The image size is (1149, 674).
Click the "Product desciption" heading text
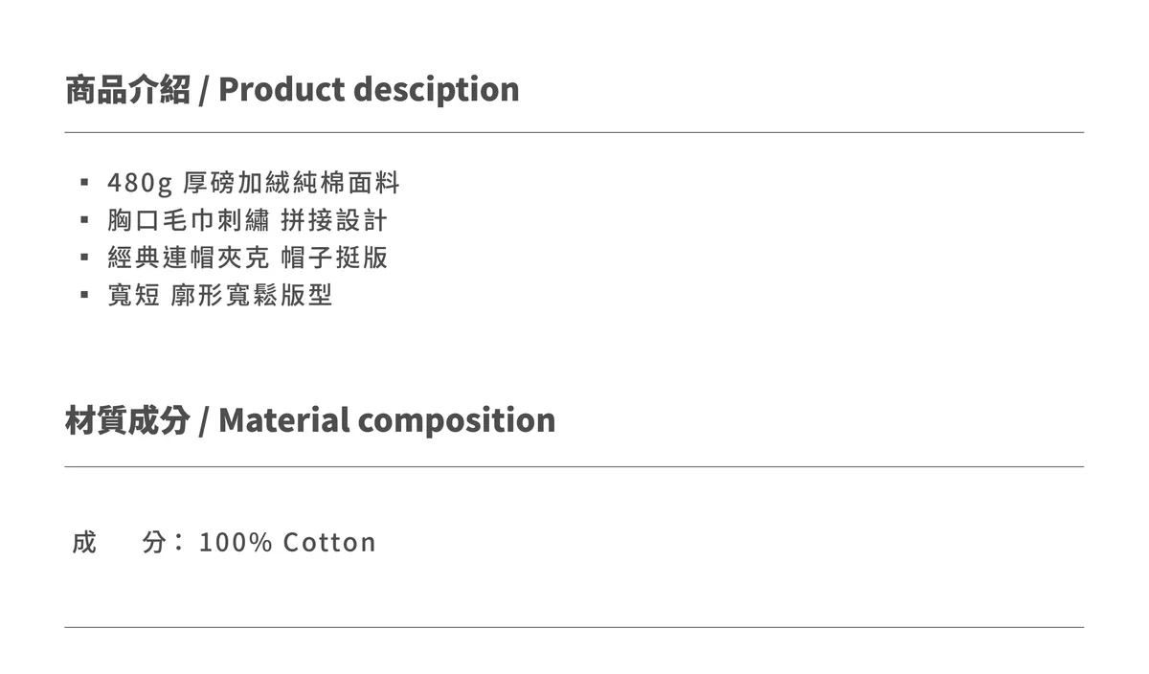[369, 89]
